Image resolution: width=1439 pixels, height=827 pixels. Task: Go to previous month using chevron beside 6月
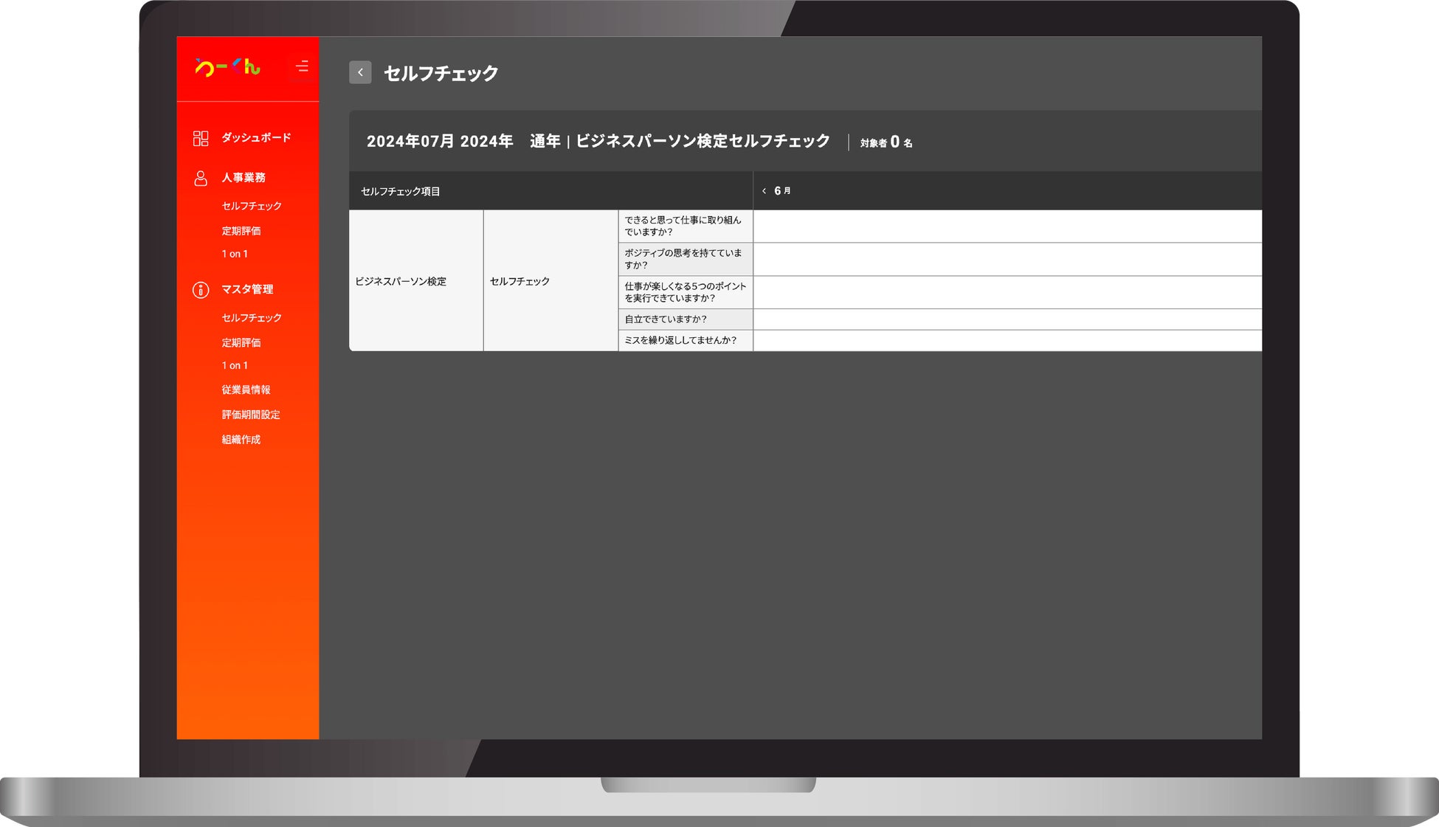(x=764, y=191)
